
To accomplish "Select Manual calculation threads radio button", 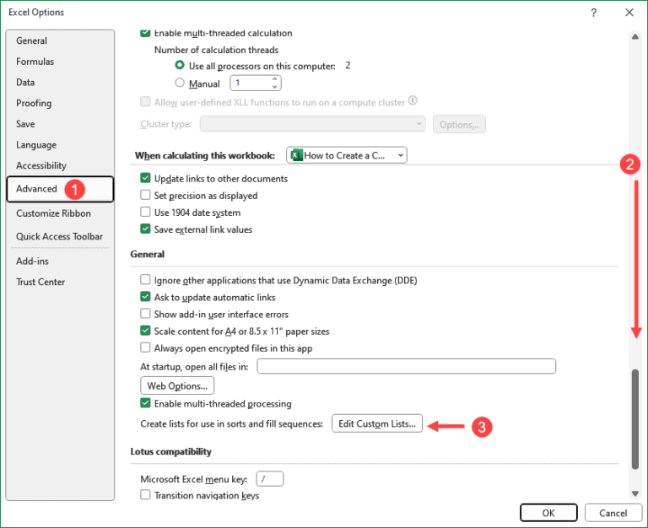I will click(x=179, y=84).
